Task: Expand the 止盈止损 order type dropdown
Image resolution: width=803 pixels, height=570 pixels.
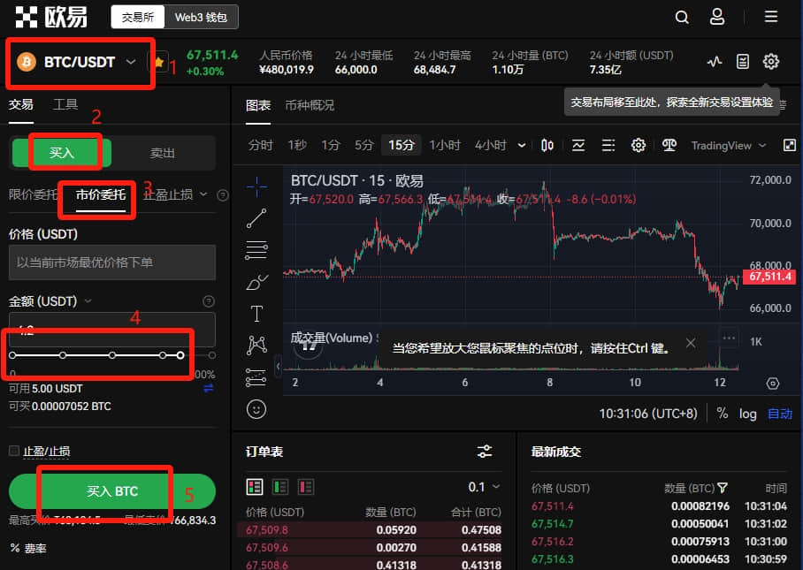Action: pyautogui.click(x=203, y=194)
